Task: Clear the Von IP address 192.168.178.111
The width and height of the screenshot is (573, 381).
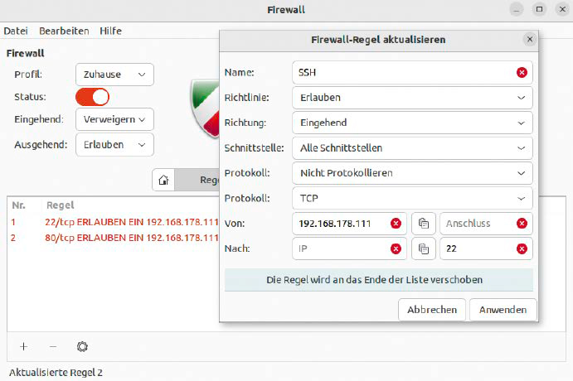Action: pyautogui.click(x=396, y=224)
